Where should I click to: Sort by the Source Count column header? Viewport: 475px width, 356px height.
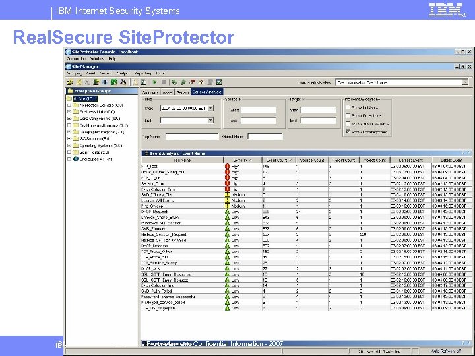[x=311, y=160]
